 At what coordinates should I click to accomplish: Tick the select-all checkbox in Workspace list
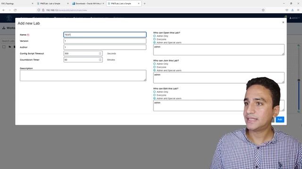pos(4,47)
